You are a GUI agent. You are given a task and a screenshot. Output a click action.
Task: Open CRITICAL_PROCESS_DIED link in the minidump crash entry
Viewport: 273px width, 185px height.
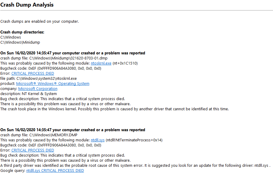pyautogui.click(x=33, y=74)
